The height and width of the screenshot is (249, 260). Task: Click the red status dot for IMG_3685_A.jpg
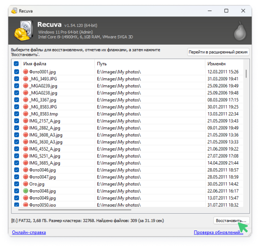(x=26, y=162)
